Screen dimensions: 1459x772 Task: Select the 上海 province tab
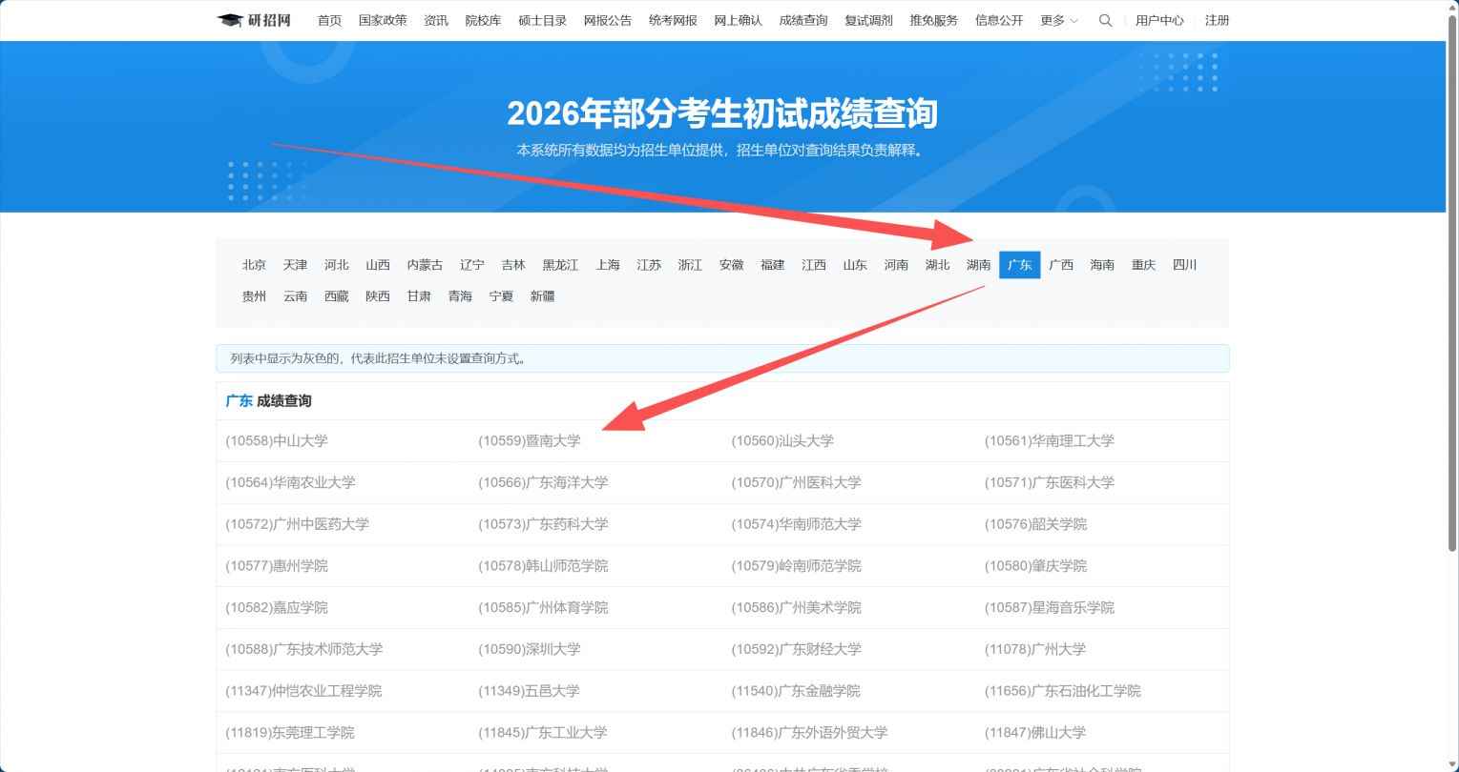coord(608,265)
